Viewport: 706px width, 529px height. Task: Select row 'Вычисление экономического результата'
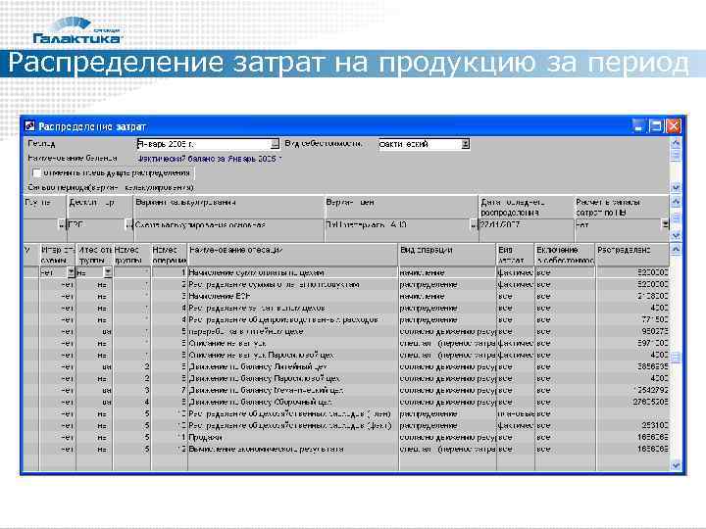tap(346, 449)
